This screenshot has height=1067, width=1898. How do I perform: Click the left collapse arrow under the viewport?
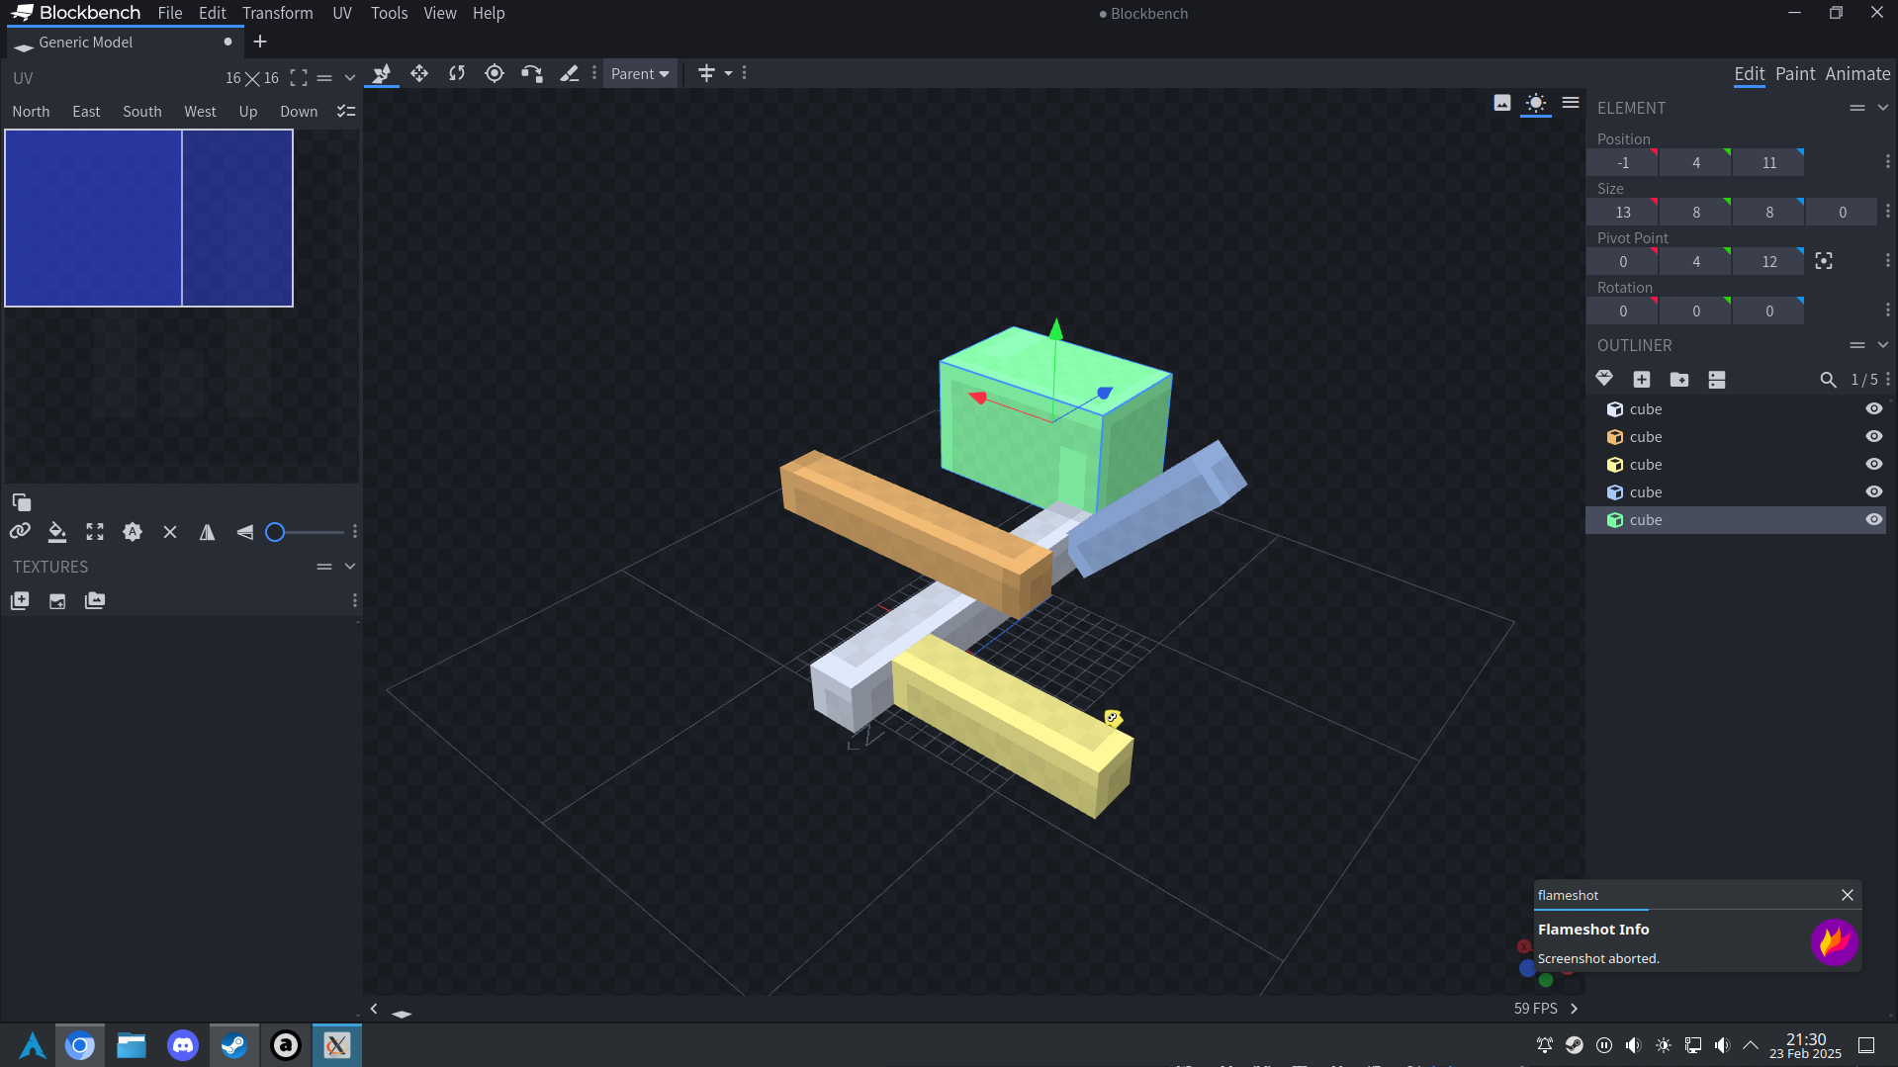[374, 1009]
